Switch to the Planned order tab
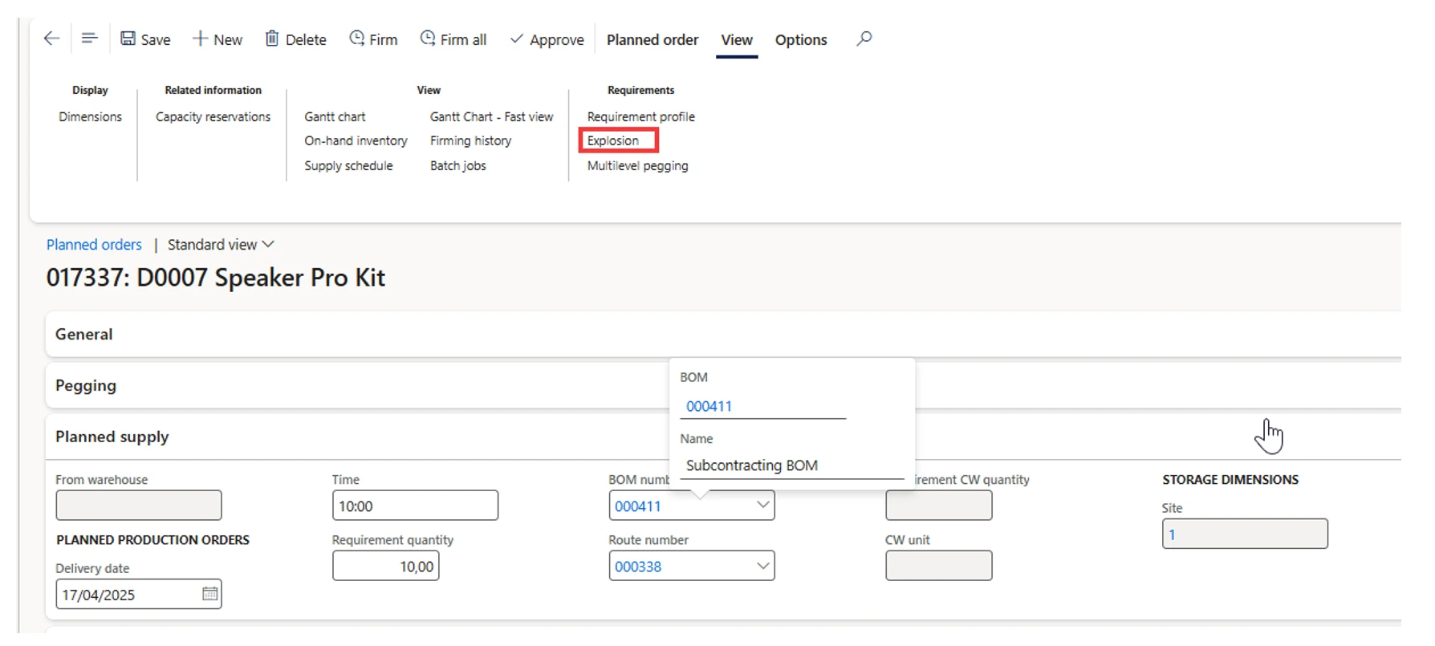This screenshot has height=646, width=1435. tap(652, 39)
